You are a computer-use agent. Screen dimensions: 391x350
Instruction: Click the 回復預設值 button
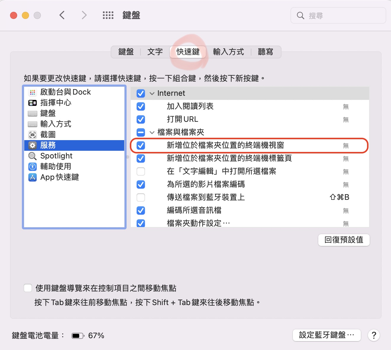coord(344,240)
